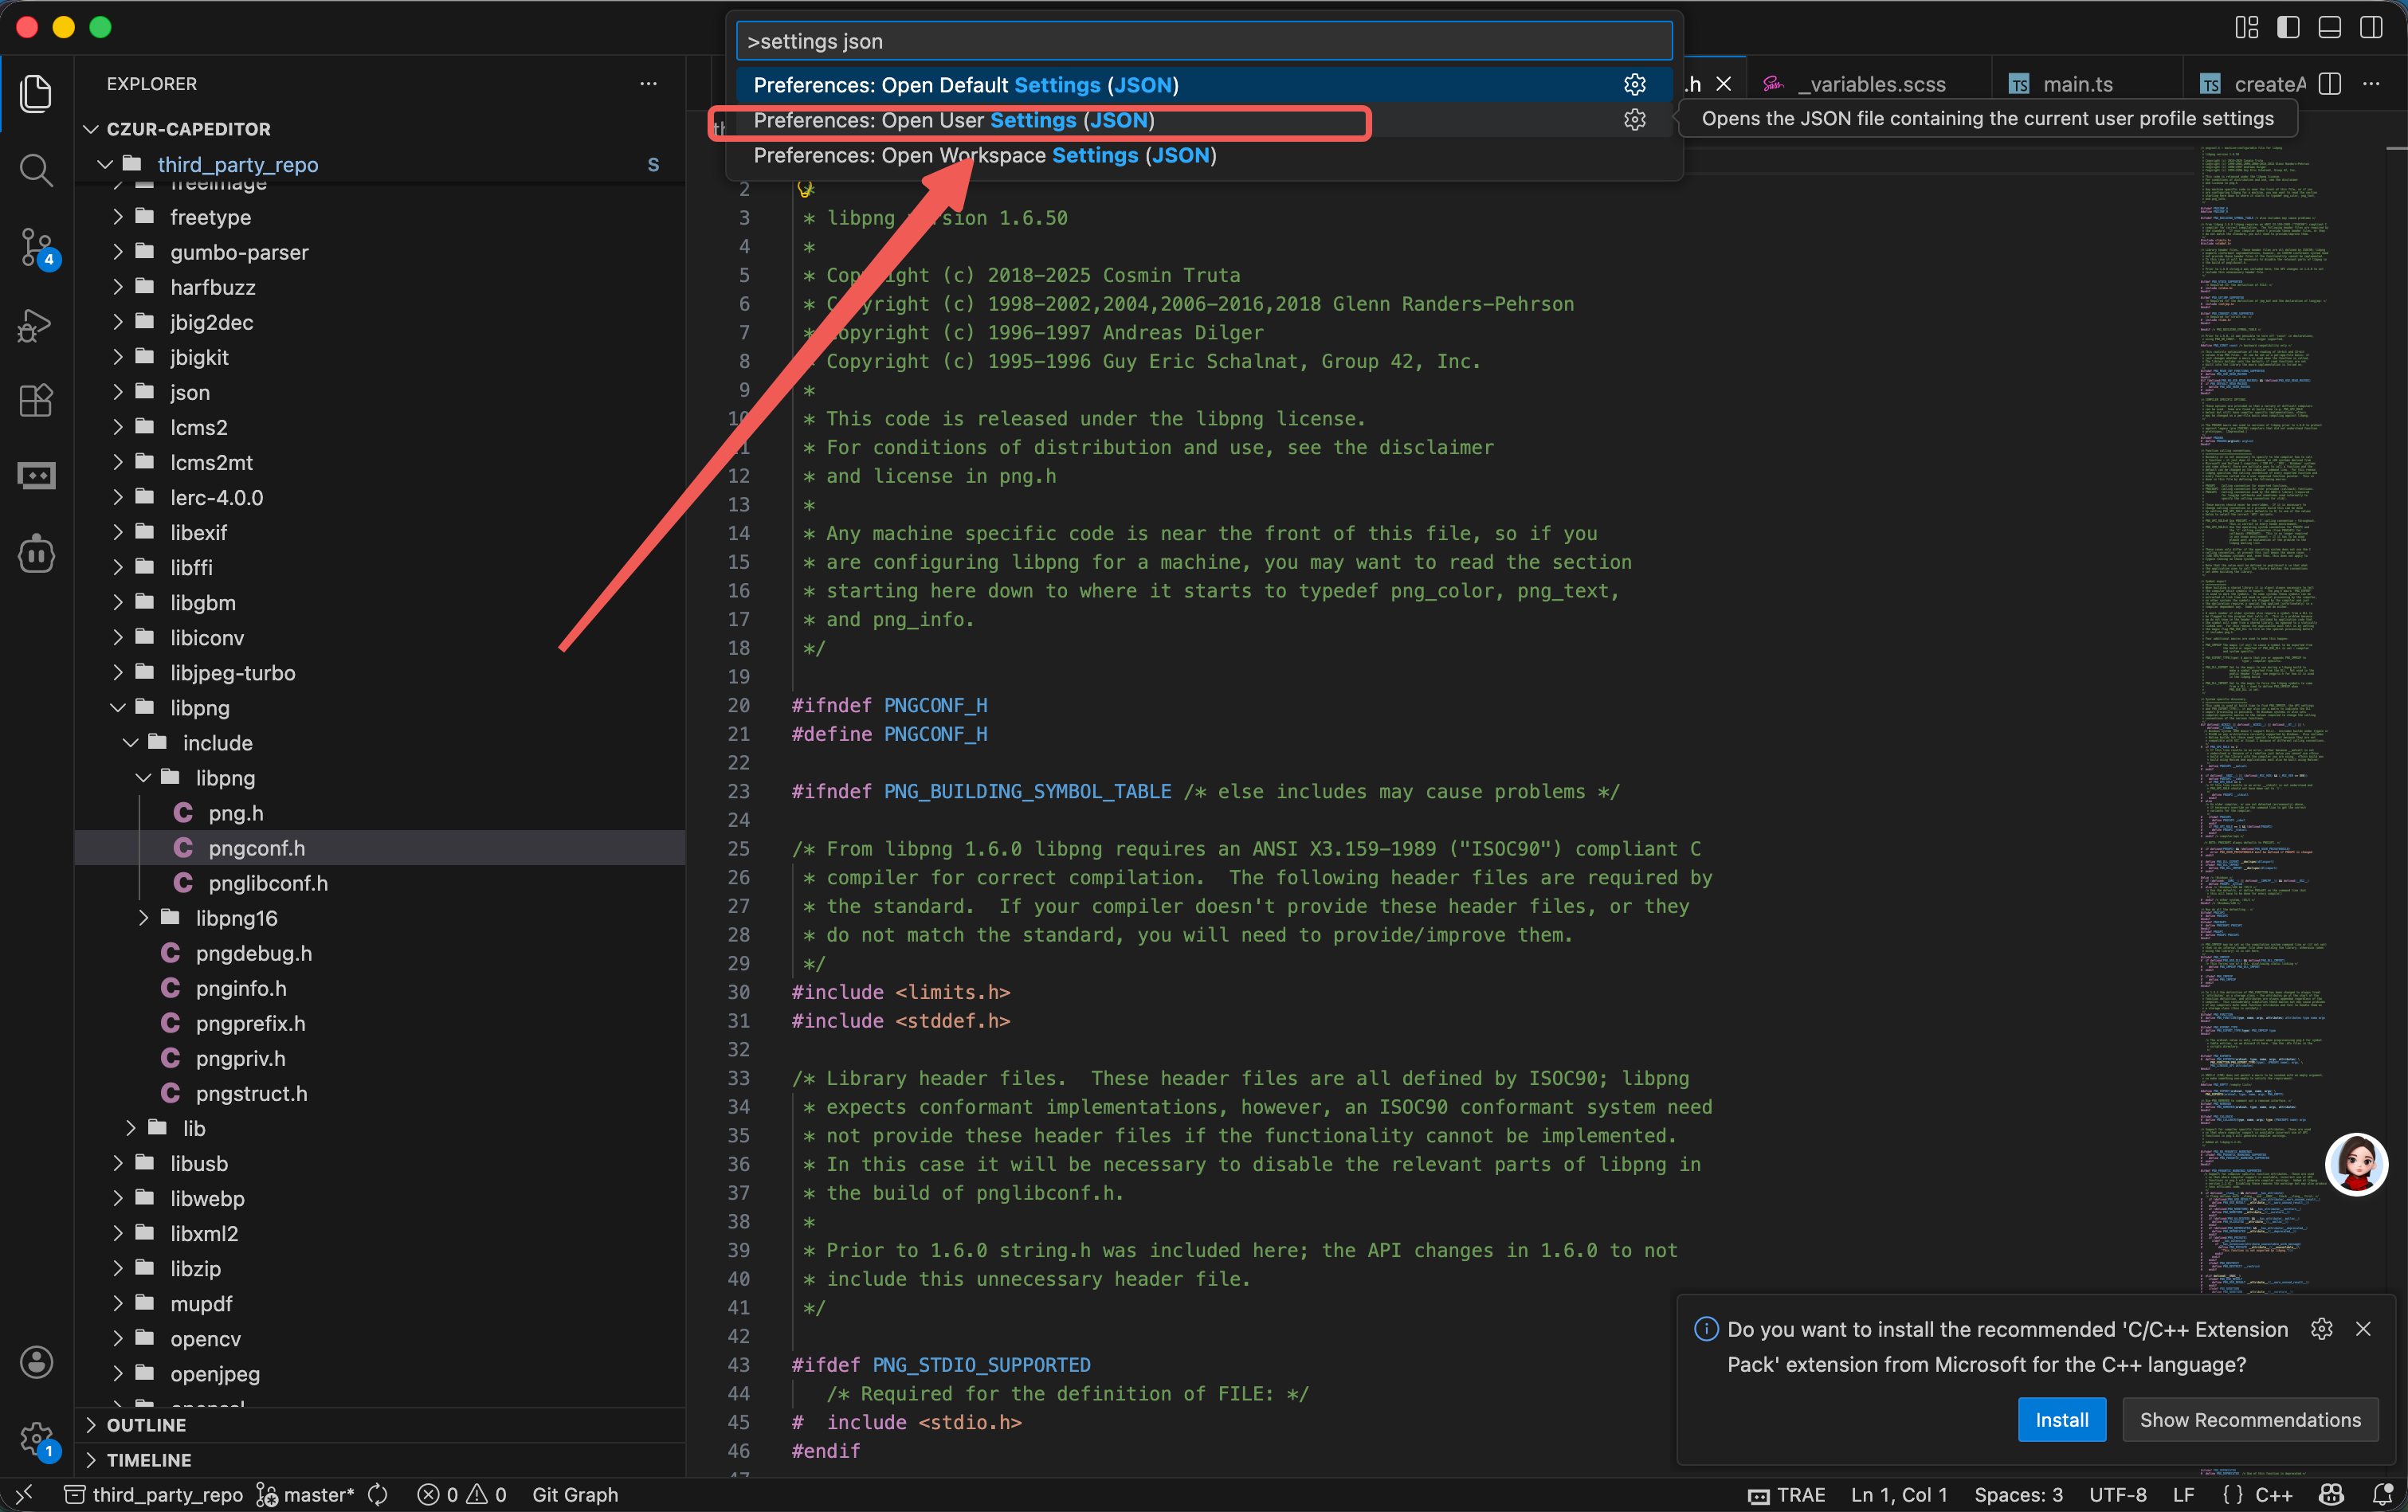Click the command palette input field
This screenshot has width=2408, height=1512.
point(1203,41)
